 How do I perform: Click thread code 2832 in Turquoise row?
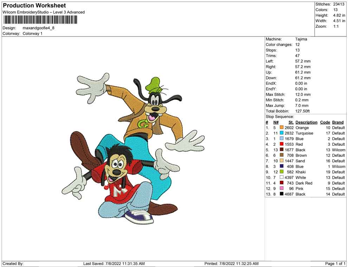289,133
